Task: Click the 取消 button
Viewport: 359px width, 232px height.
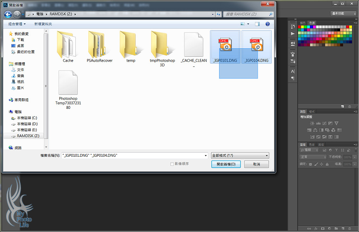Action: (x=257, y=164)
